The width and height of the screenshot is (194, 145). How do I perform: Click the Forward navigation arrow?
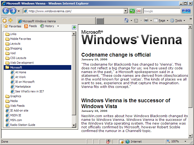pyautogui.click(x=13, y=11)
